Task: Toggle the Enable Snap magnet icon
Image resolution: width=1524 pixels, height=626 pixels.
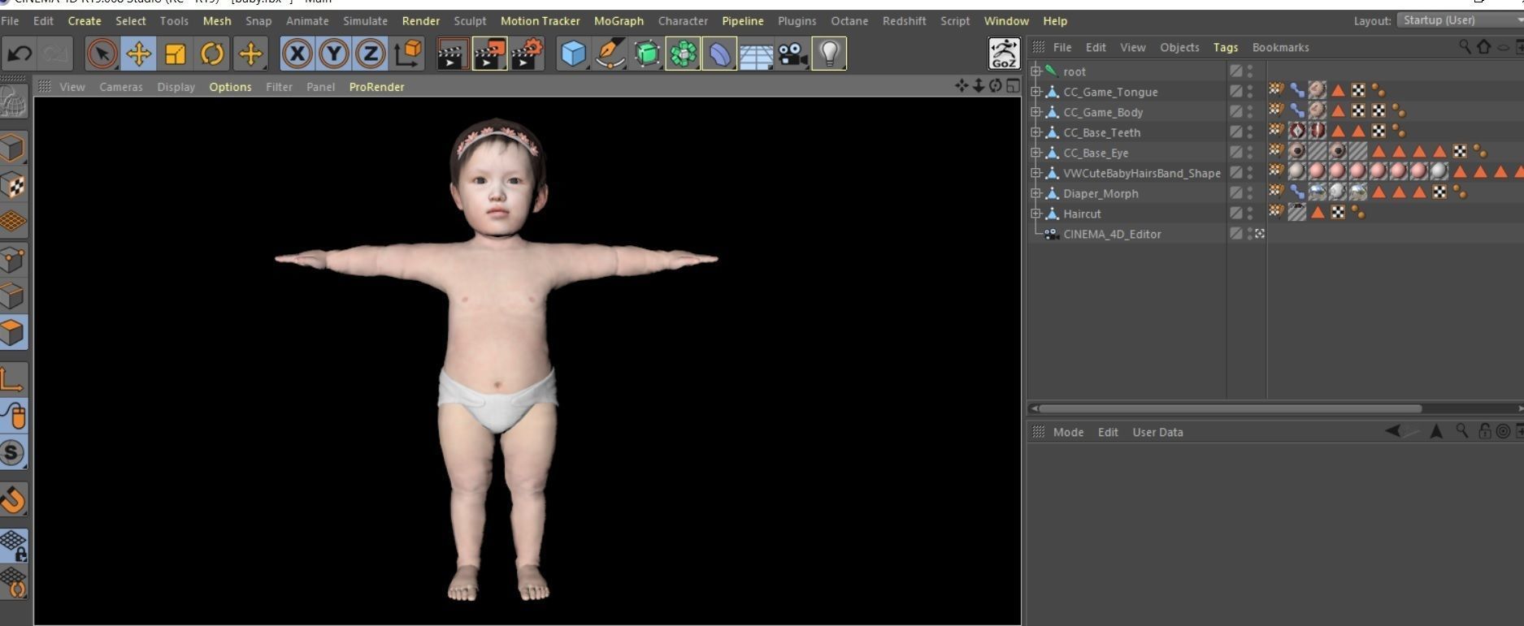Action: (x=13, y=499)
